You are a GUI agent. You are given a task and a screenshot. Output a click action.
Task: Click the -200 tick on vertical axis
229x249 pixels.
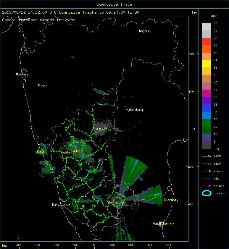click(190, 166)
